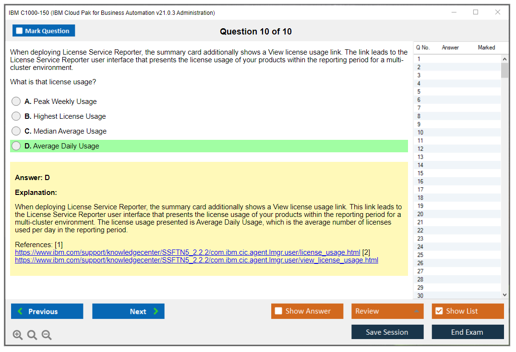Click the reset zoom magnifier icon

(x=32, y=335)
